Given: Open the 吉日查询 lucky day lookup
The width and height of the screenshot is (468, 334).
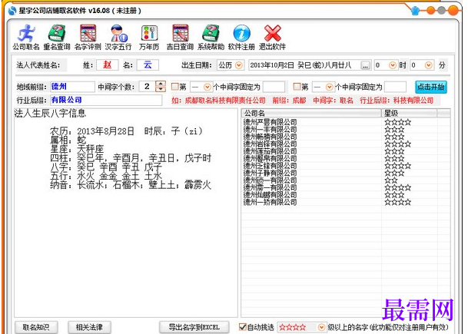Looking at the screenshot, I should click(180, 38).
